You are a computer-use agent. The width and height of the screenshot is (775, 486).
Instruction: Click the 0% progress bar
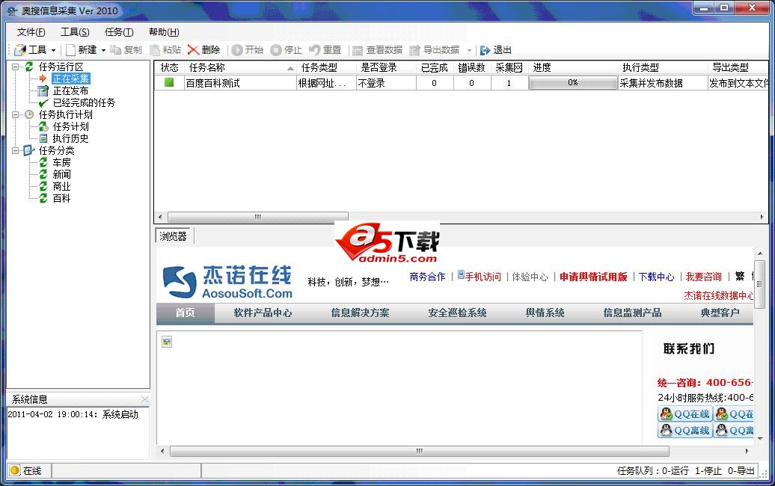(x=573, y=83)
